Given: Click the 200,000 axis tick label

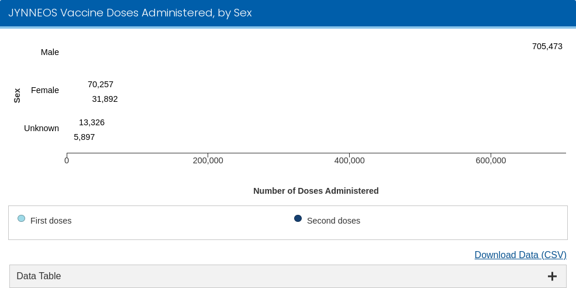Looking at the screenshot, I should [x=208, y=161].
